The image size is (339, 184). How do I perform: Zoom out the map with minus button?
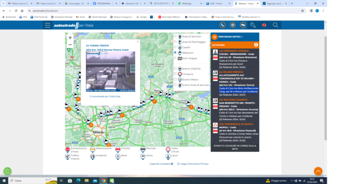(x=70, y=44)
